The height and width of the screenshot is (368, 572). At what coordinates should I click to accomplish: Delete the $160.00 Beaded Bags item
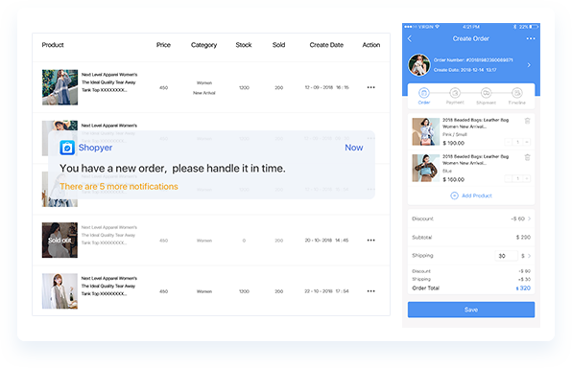click(527, 157)
